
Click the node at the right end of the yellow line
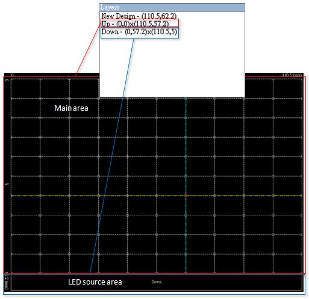pos(302,196)
